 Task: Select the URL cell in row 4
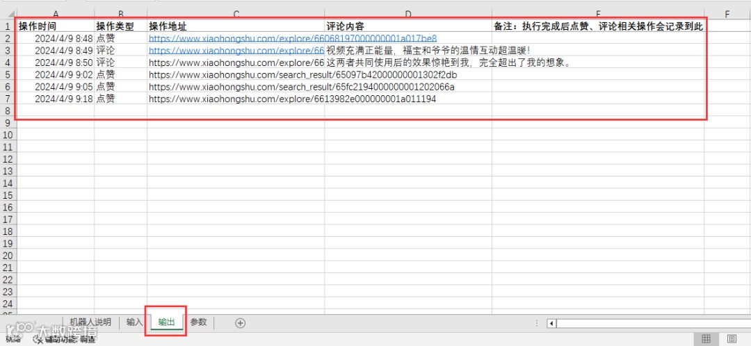236,63
